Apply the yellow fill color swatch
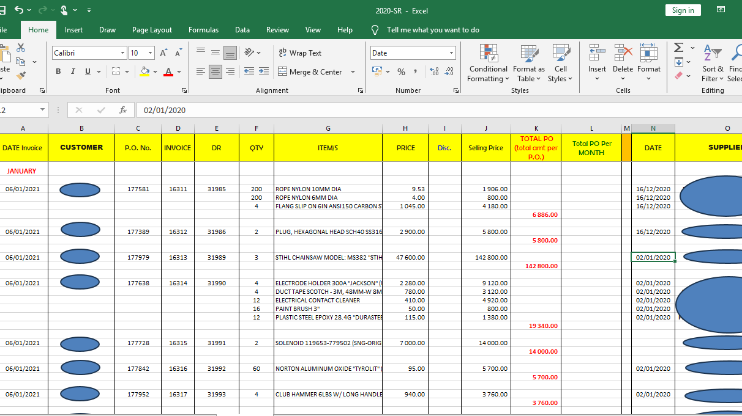742x416 pixels. [x=144, y=71]
